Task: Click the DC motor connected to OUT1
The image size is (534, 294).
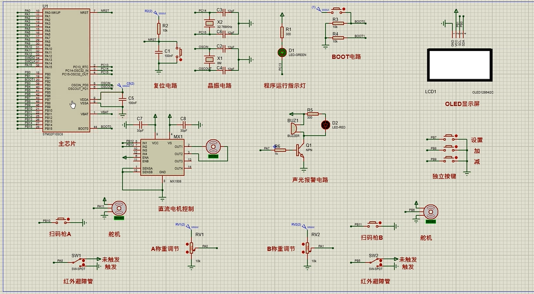Action: [214, 148]
